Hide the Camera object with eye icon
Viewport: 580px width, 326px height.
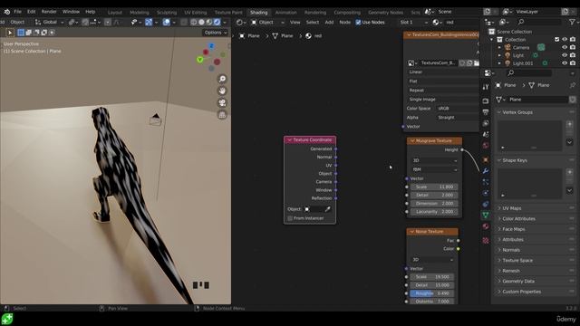coord(565,47)
